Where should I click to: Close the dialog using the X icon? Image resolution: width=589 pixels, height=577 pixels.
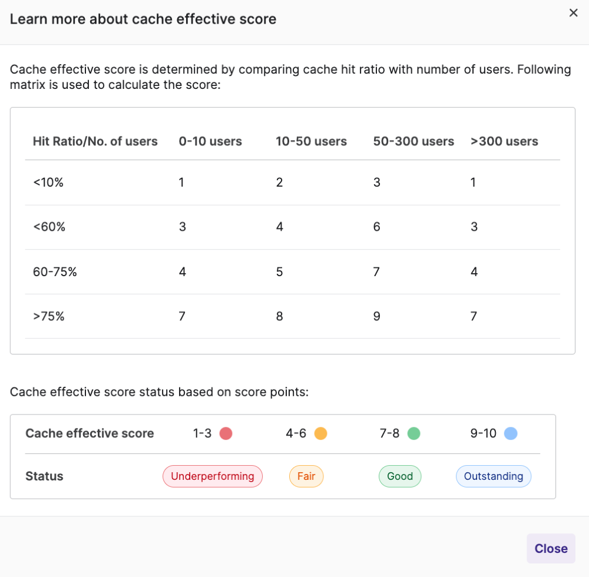pyautogui.click(x=573, y=13)
